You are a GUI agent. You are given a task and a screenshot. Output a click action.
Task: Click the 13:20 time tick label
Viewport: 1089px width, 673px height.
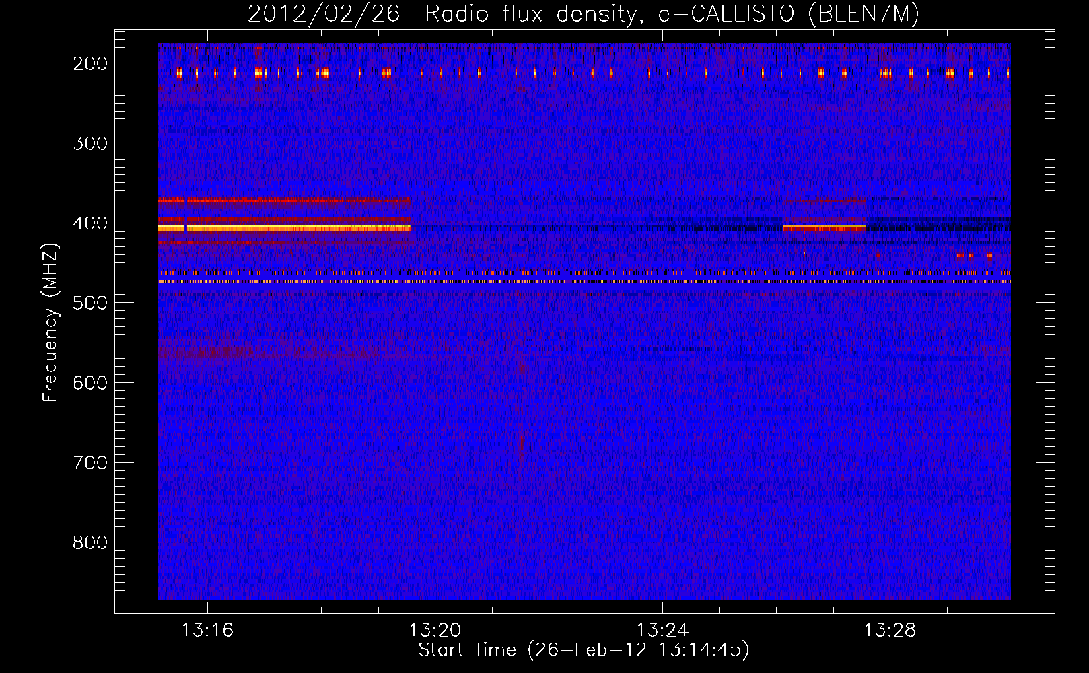[435, 631]
